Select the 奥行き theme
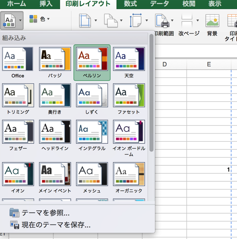Image resolution: width=237 pixels, height=239 pixels. [x=55, y=99]
